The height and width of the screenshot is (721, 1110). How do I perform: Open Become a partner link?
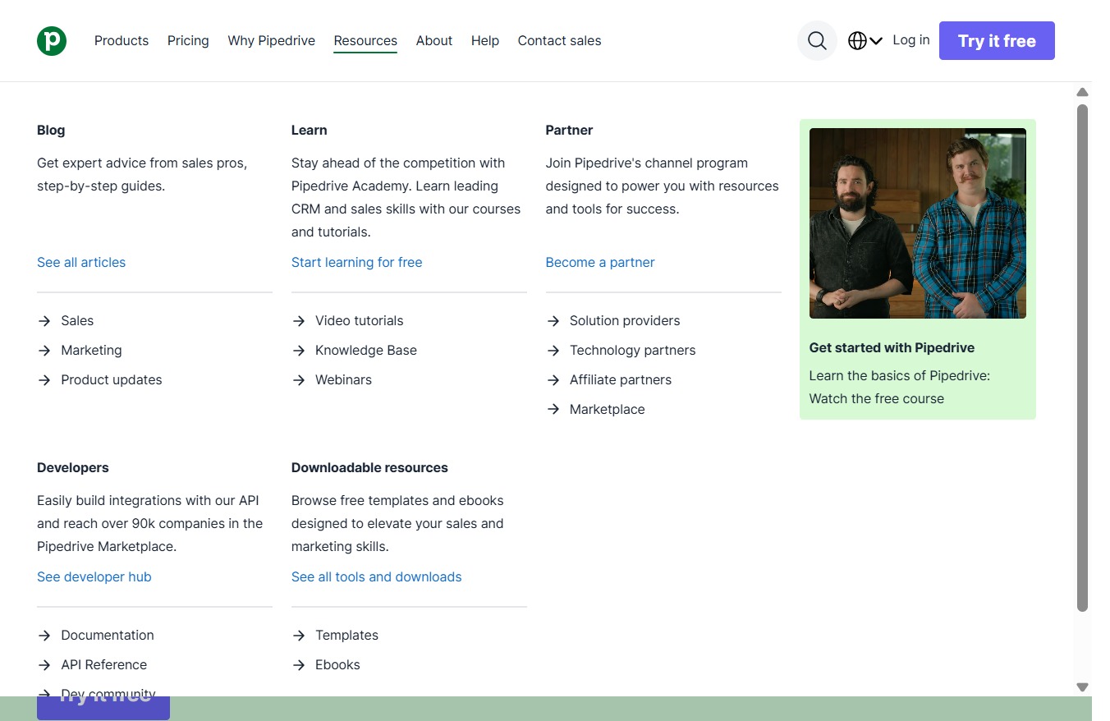(x=600, y=263)
